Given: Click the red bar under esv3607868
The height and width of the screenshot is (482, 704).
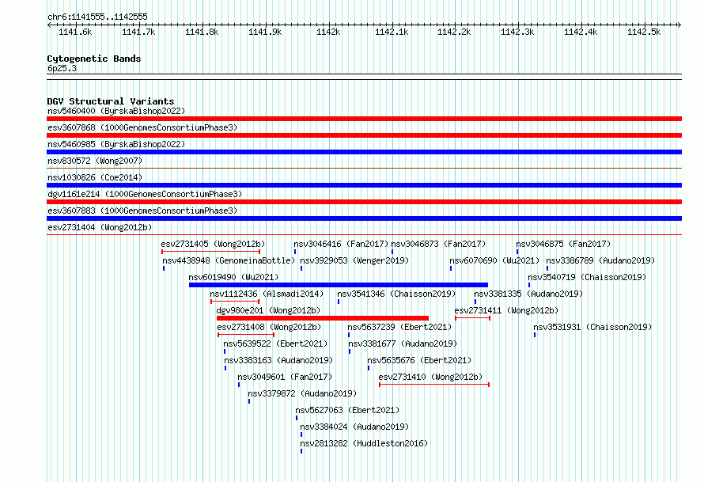Looking at the screenshot, I should click(364, 135).
